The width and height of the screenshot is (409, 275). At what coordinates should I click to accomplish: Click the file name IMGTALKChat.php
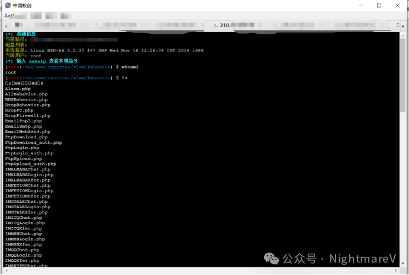tap(27, 202)
